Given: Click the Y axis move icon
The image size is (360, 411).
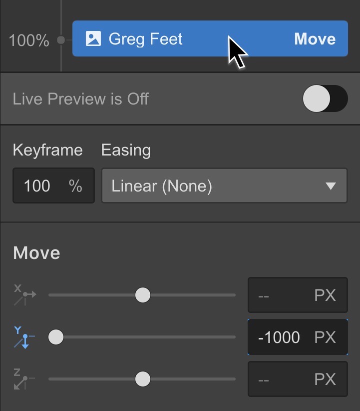Looking at the screenshot, I should tap(24, 337).
